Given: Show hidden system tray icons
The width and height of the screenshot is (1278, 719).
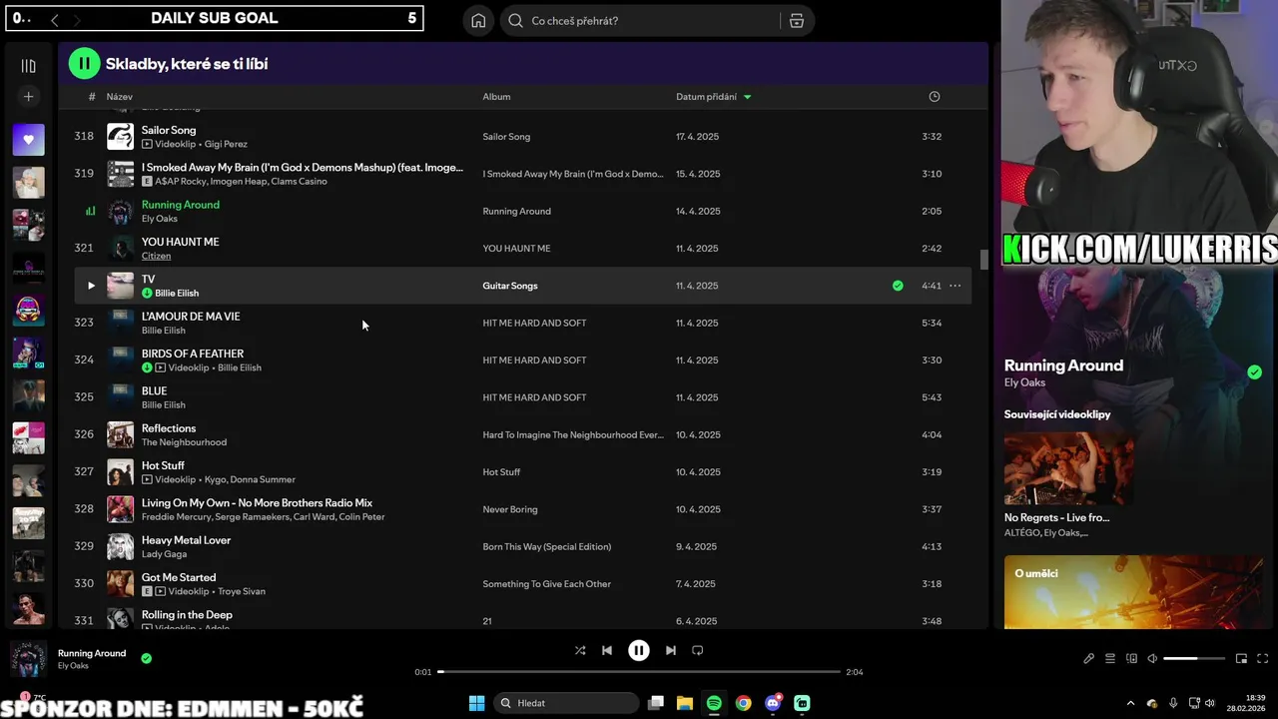Looking at the screenshot, I should tap(1130, 703).
